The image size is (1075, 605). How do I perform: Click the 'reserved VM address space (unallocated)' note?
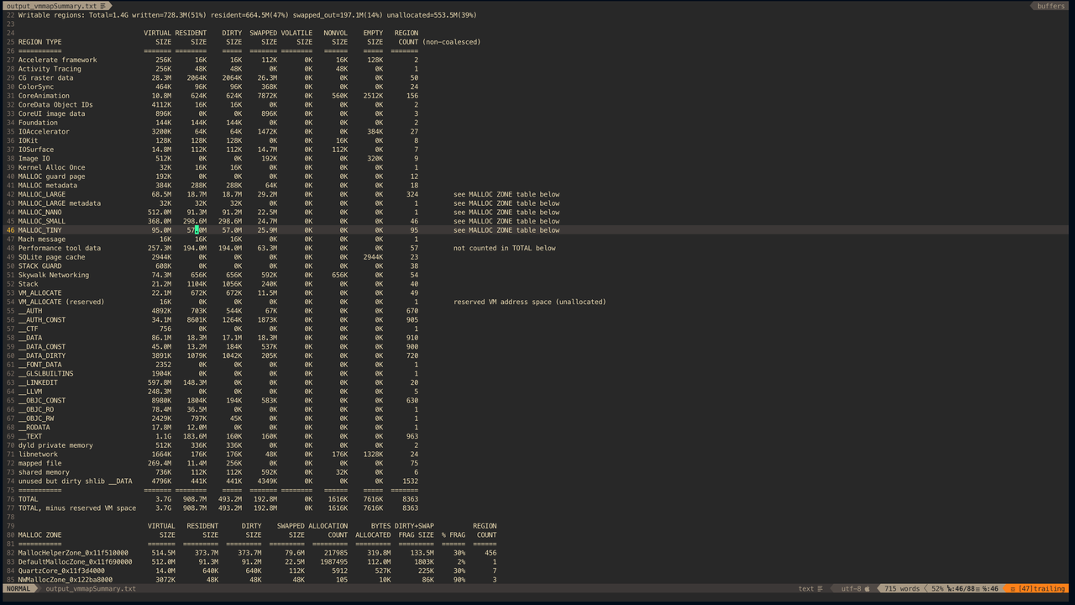(529, 302)
